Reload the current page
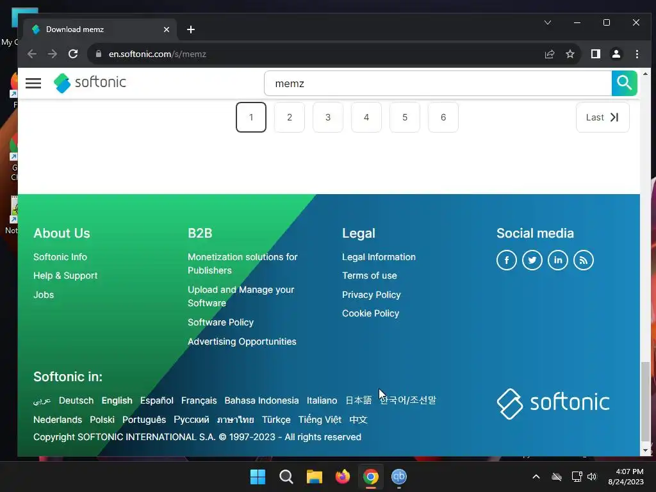The height and width of the screenshot is (492, 656). click(73, 54)
